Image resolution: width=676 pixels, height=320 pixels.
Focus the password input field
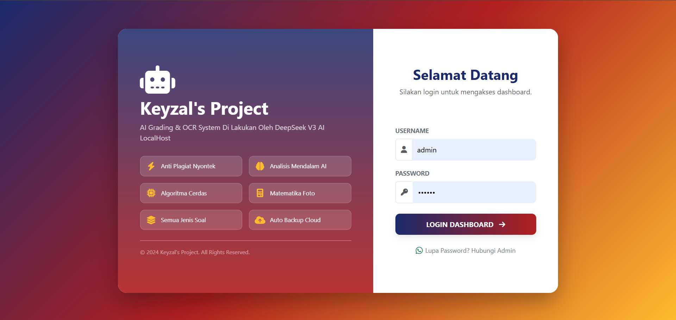[x=474, y=192]
